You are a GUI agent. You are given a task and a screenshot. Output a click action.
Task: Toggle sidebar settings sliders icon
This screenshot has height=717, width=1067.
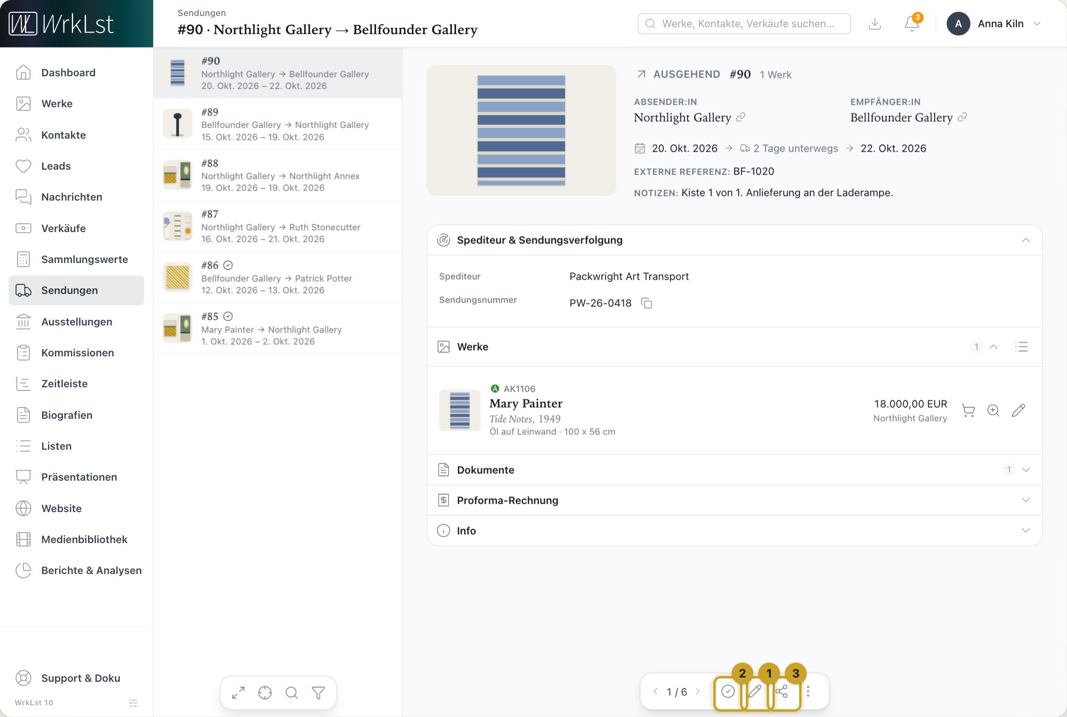pos(133,703)
